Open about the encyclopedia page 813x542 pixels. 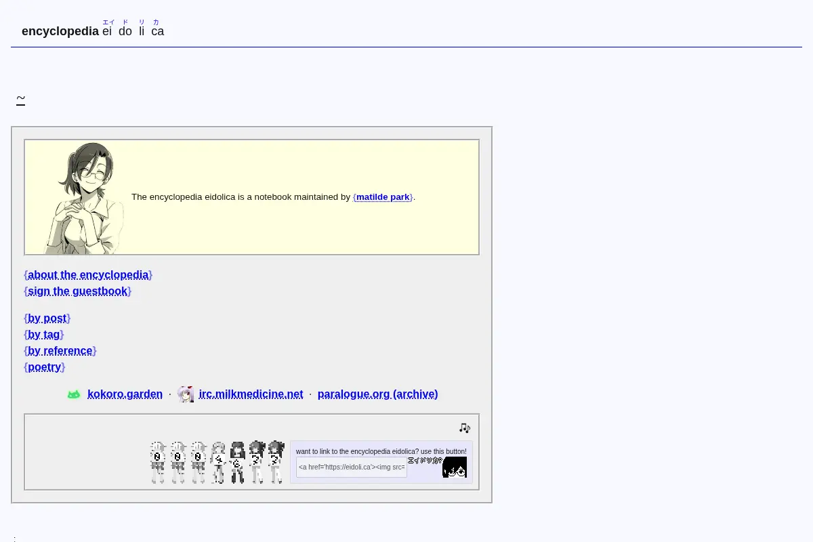[x=88, y=275]
